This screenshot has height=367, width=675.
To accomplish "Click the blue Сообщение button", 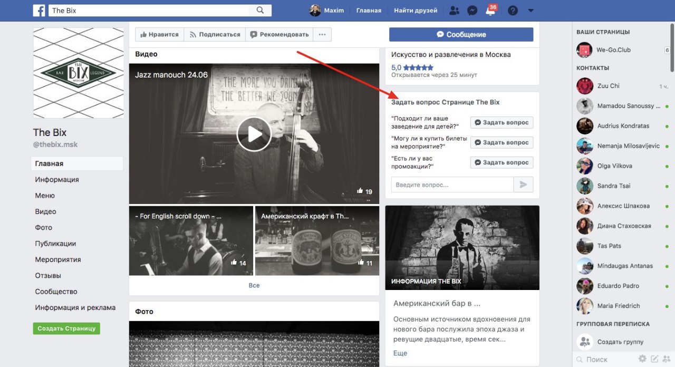I will pyautogui.click(x=461, y=34).
